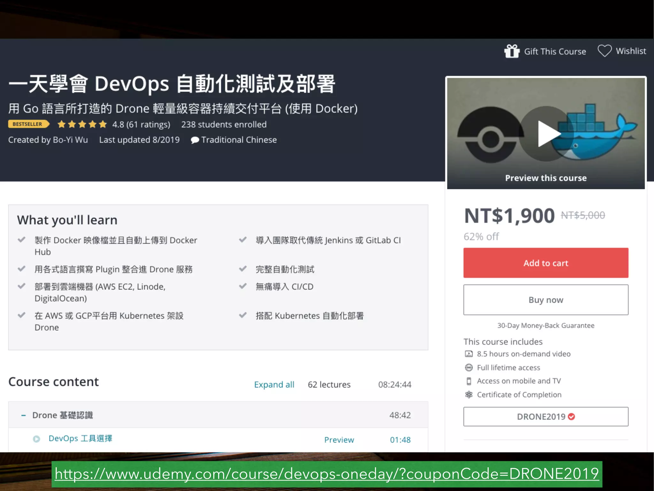Screen dimensions: 654x491
Task: Click the mobile access icon
Action: (468, 381)
